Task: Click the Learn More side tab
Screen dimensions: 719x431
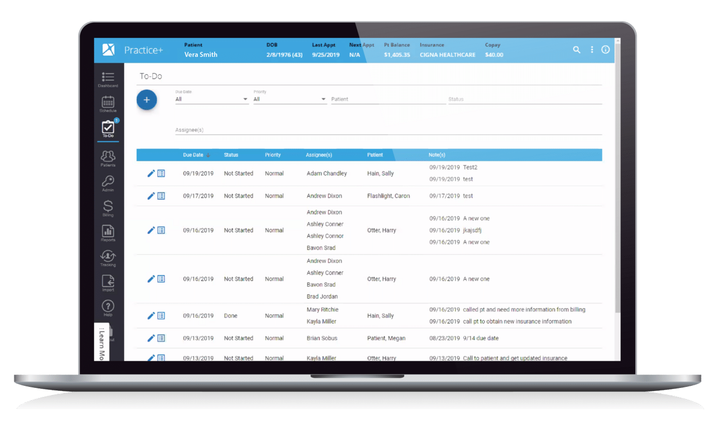Action: tap(101, 343)
